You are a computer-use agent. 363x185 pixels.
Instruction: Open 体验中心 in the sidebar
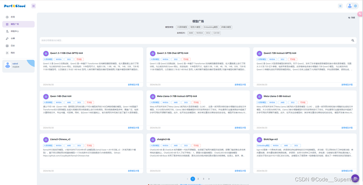(x=18, y=31)
